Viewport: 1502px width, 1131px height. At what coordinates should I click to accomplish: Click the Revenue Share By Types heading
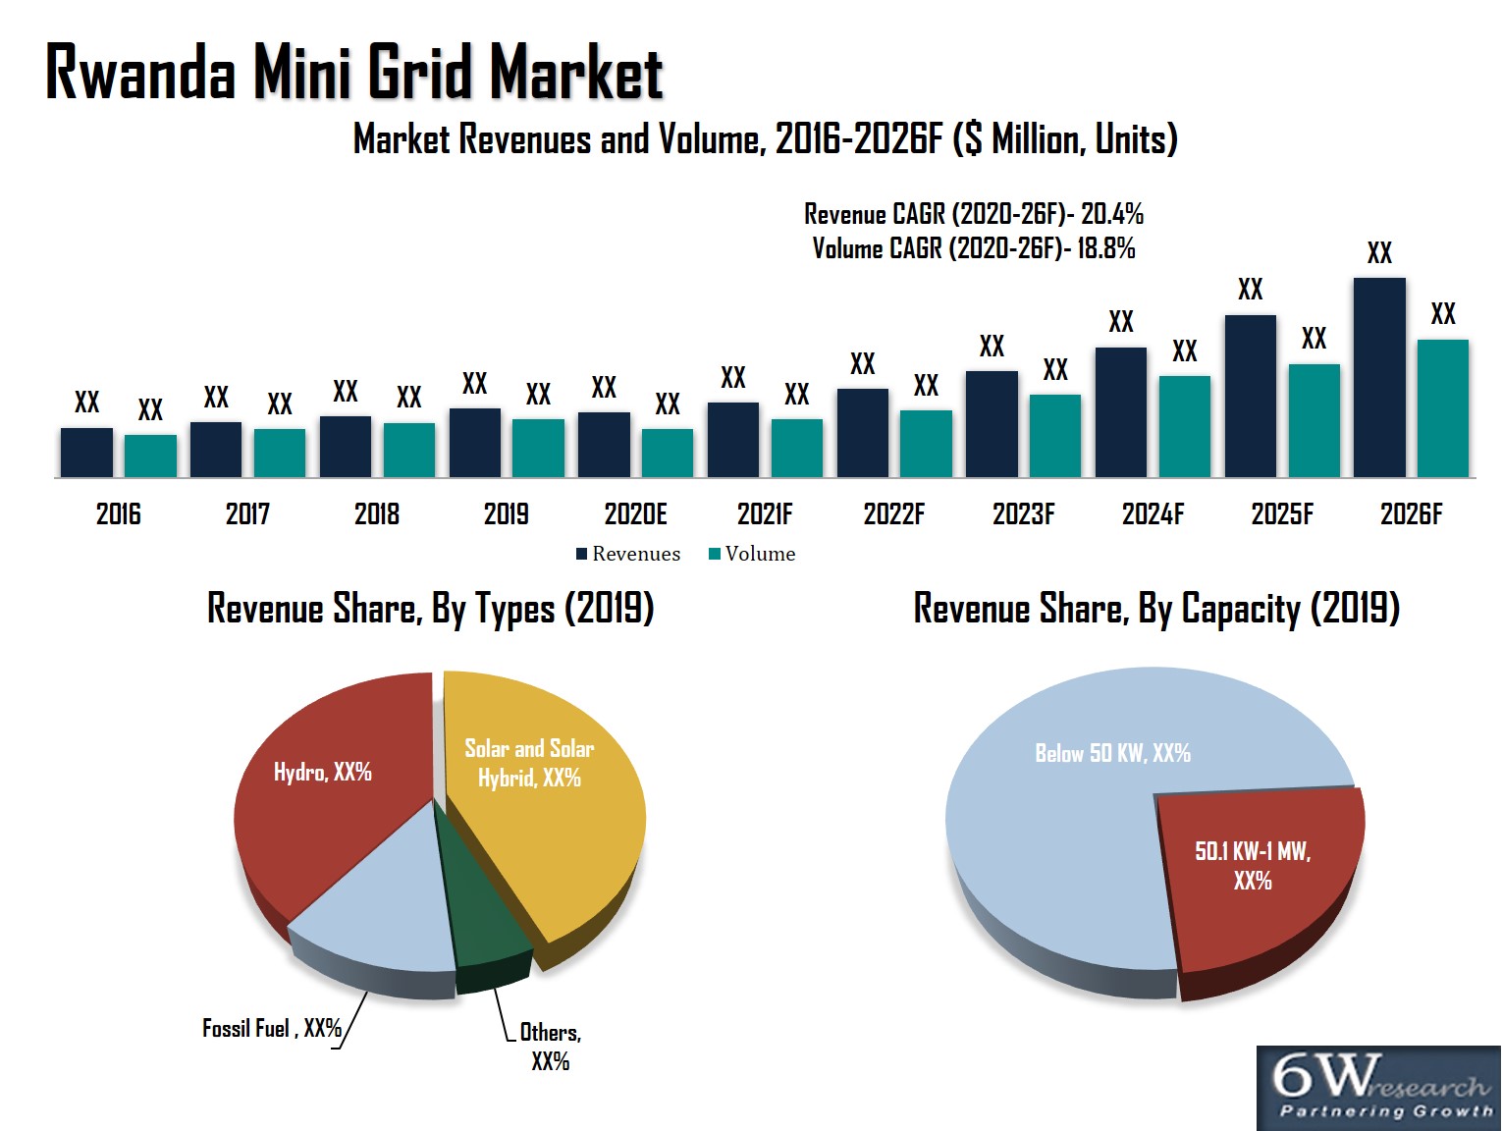[x=431, y=609]
